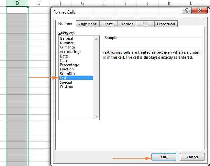The image size is (210, 166).
Task: Select column G header
Action: (x=82, y=3)
